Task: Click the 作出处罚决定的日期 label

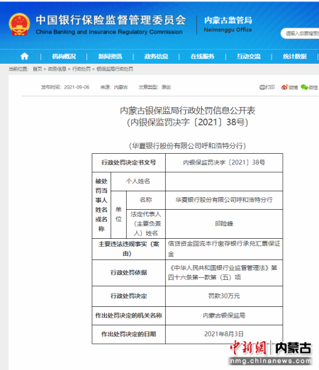Action: (129, 334)
